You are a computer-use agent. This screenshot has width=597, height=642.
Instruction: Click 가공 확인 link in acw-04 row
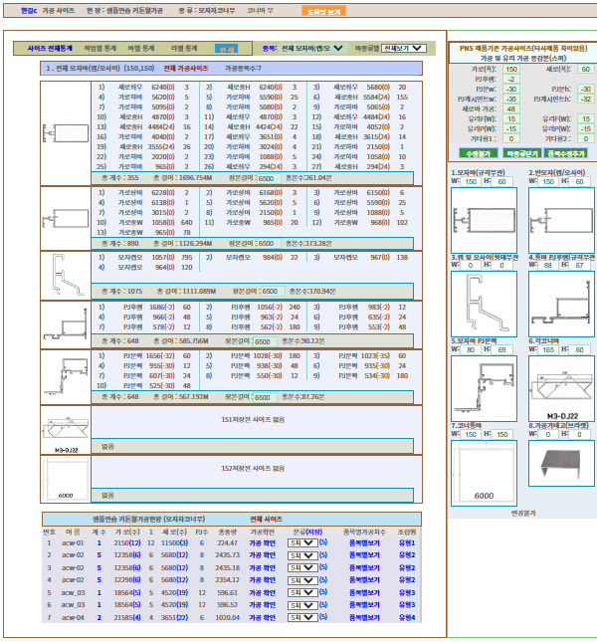pos(263,617)
